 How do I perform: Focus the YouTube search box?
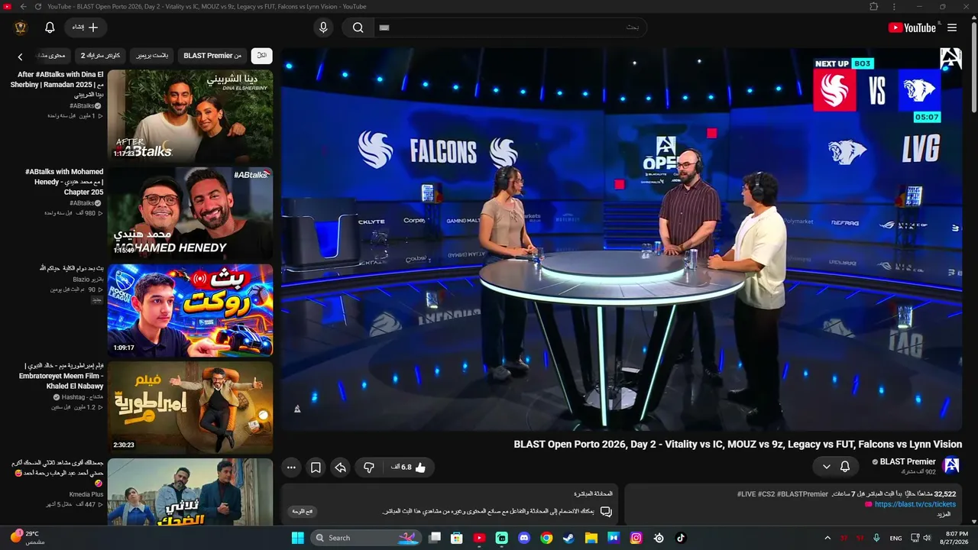pyautogui.click(x=510, y=27)
